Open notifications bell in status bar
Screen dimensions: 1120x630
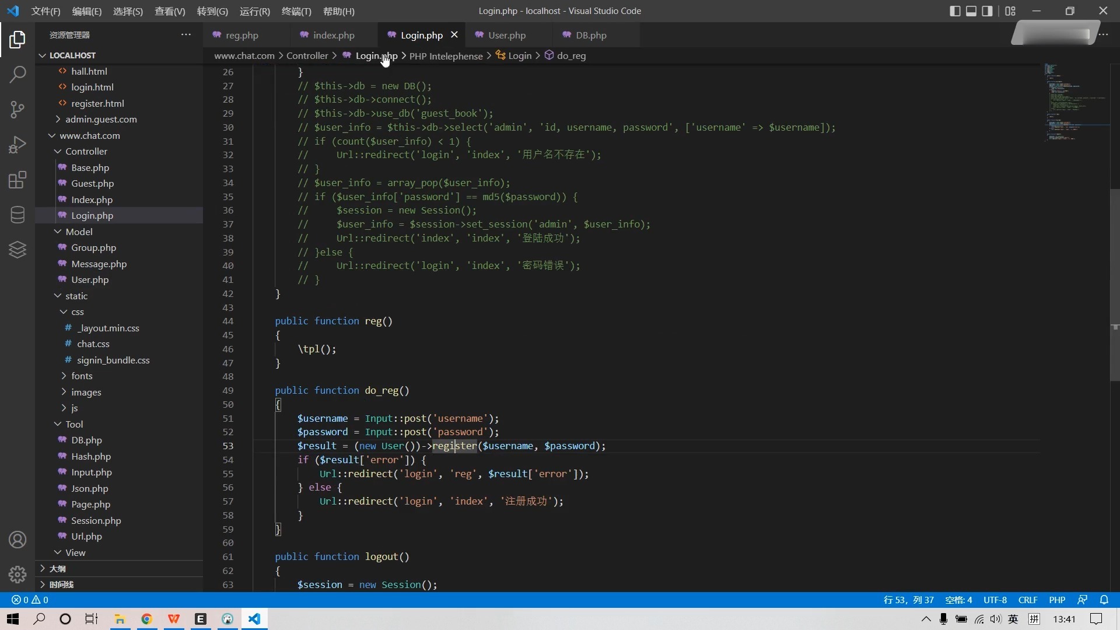click(1104, 600)
